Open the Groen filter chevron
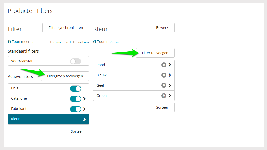The width and height of the screenshot is (267, 150). pyautogui.click(x=170, y=96)
